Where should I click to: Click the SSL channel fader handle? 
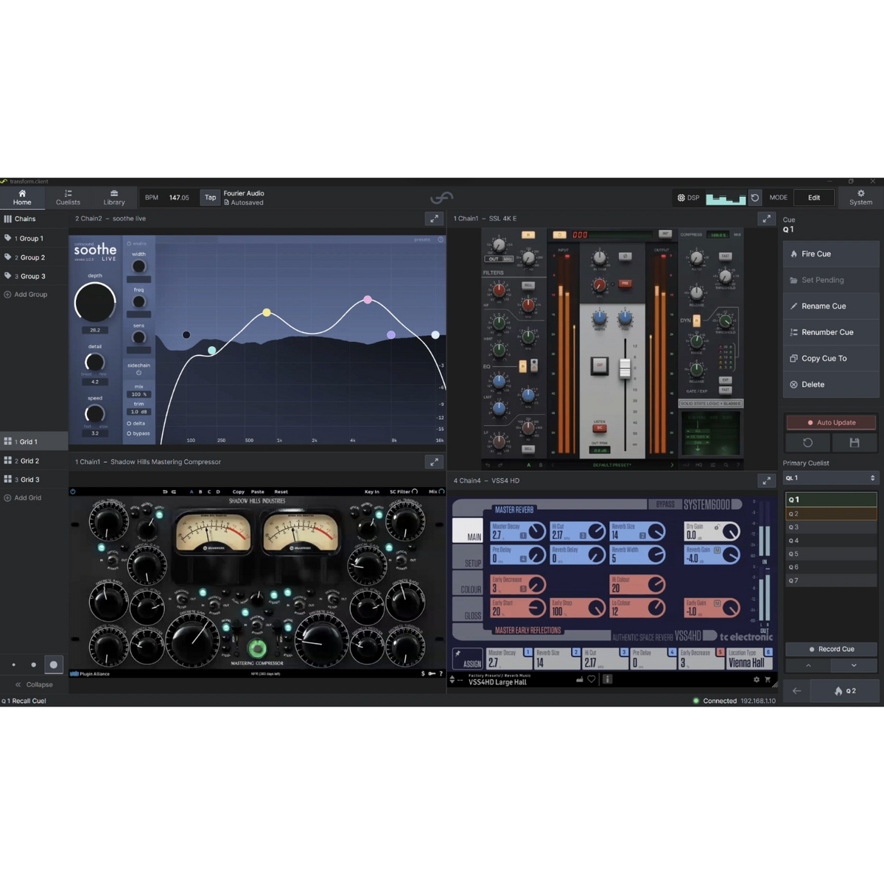tap(625, 368)
